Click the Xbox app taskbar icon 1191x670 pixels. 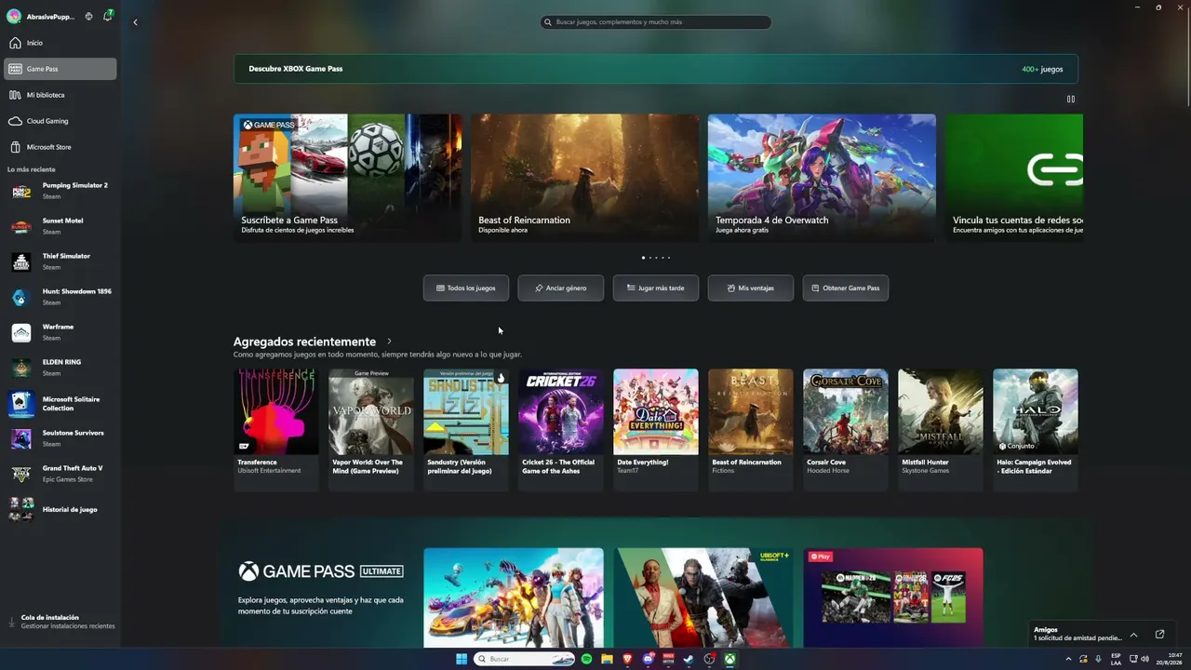click(x=730, y=659)
